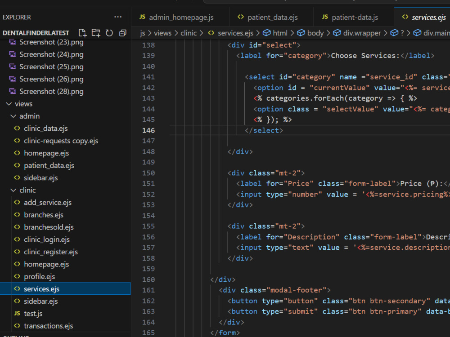The width and height of the screenshot is (450, 337).
Task: Collapse the clinic folder
Action: [x=13, y=190]
